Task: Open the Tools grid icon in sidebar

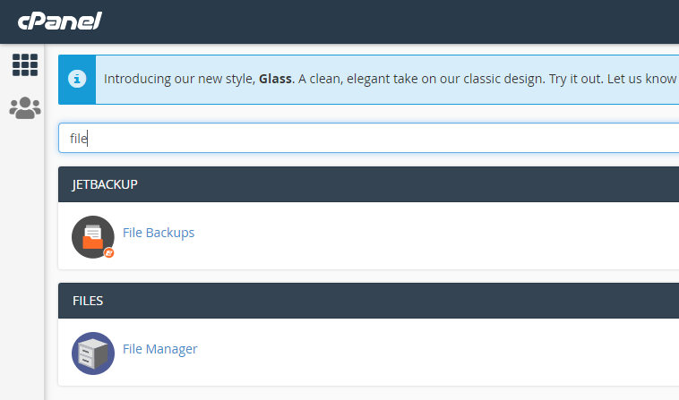Action: coord(25,64)
